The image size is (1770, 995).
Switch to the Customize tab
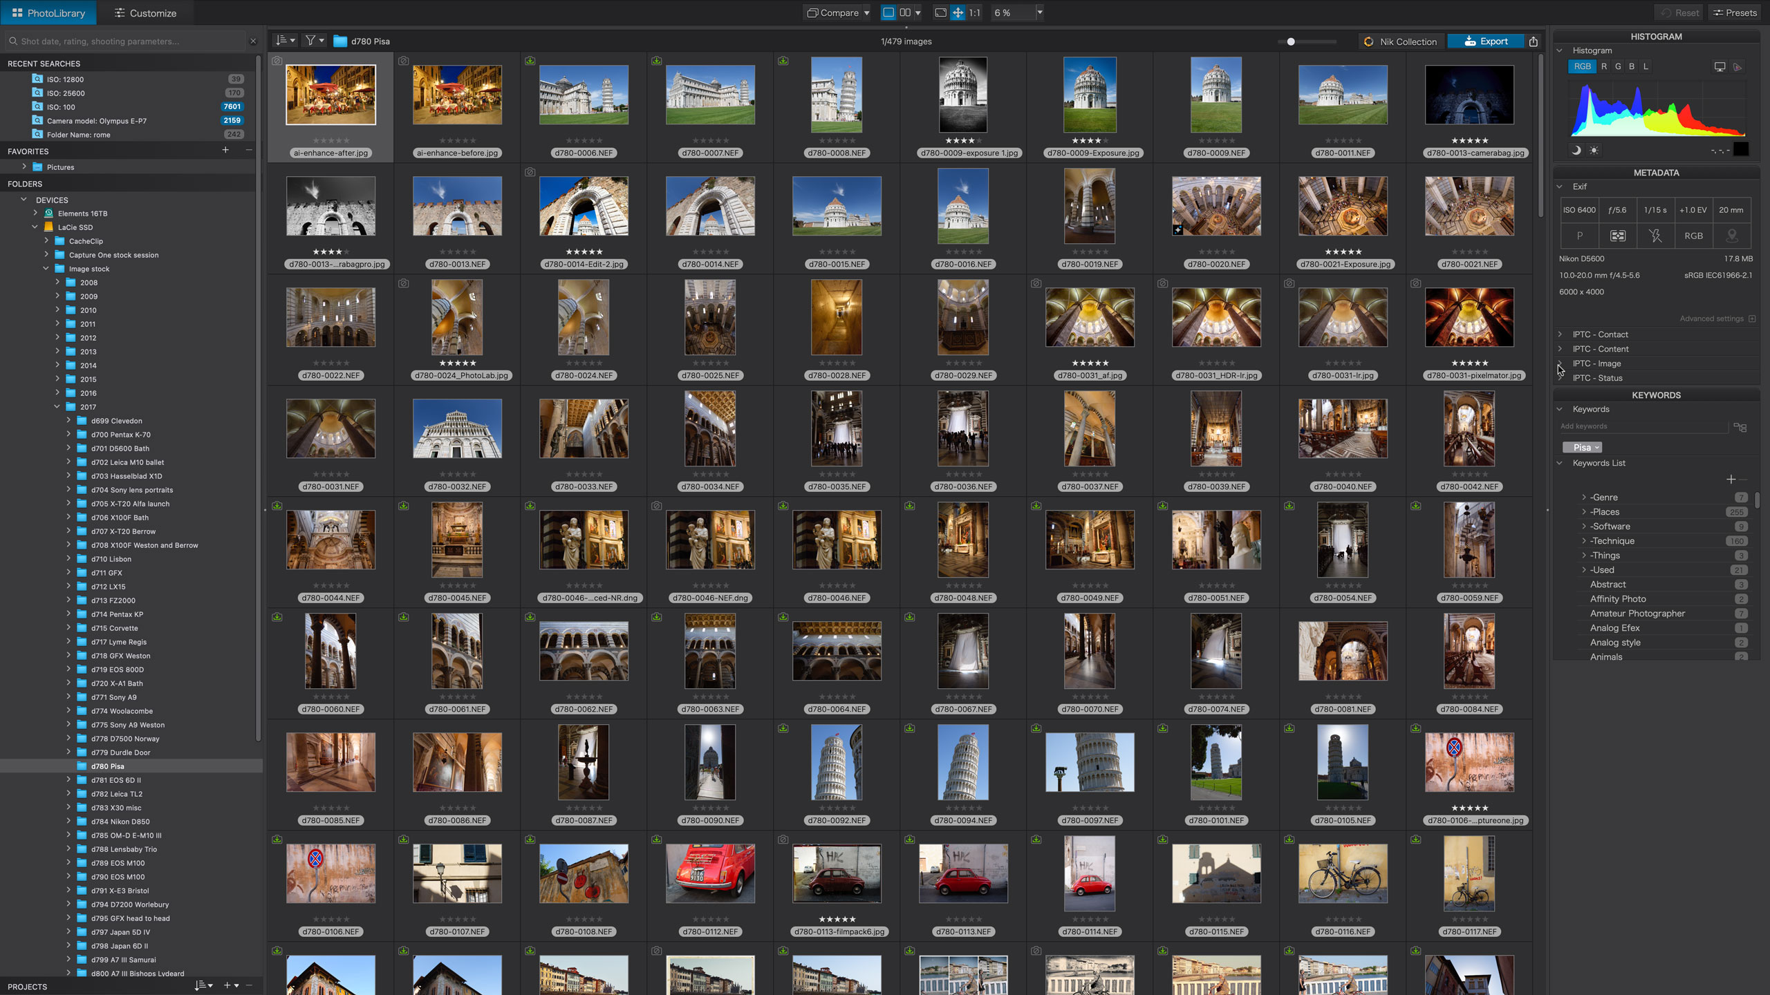[x=145, y=12]
